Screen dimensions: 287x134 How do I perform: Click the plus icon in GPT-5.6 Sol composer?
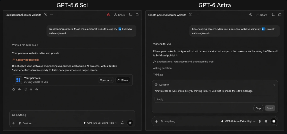click(14, 123)
